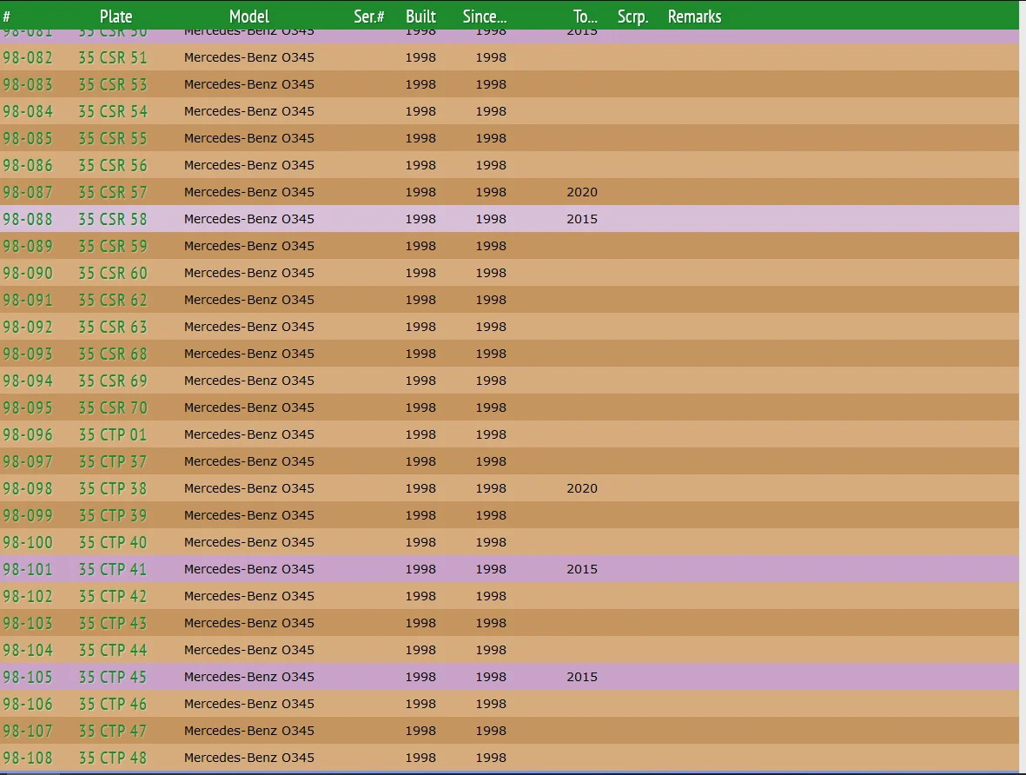Click the To... column header
The width and height of the screenshot is (1026, 775).
coord(585,17)
